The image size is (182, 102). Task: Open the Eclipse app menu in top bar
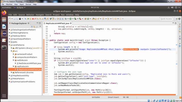pyautogui.click(x=20, y=8)
